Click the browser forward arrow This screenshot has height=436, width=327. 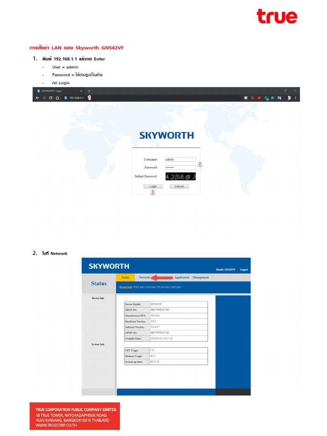click(44, 98)
